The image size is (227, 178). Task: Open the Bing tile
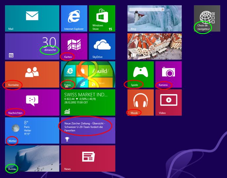point(154,18)
